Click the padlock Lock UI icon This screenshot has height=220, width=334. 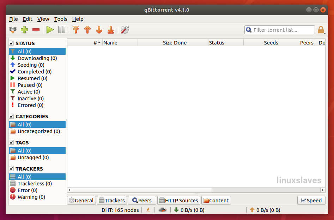[321, 30]
